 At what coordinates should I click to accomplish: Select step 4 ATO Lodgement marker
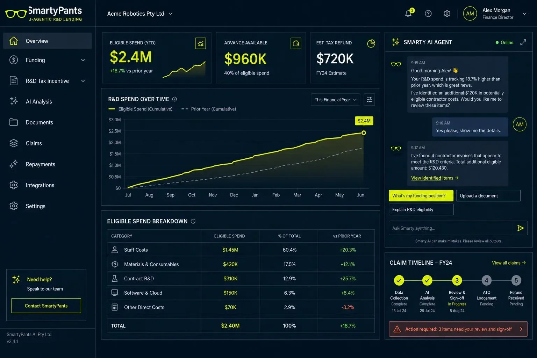[486, 280]
